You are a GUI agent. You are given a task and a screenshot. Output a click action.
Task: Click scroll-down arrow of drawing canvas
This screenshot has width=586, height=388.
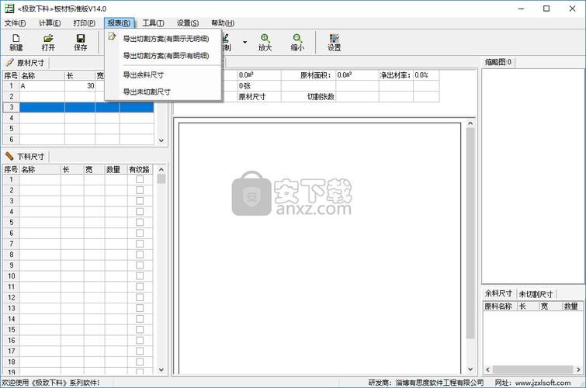pos(470,369)
